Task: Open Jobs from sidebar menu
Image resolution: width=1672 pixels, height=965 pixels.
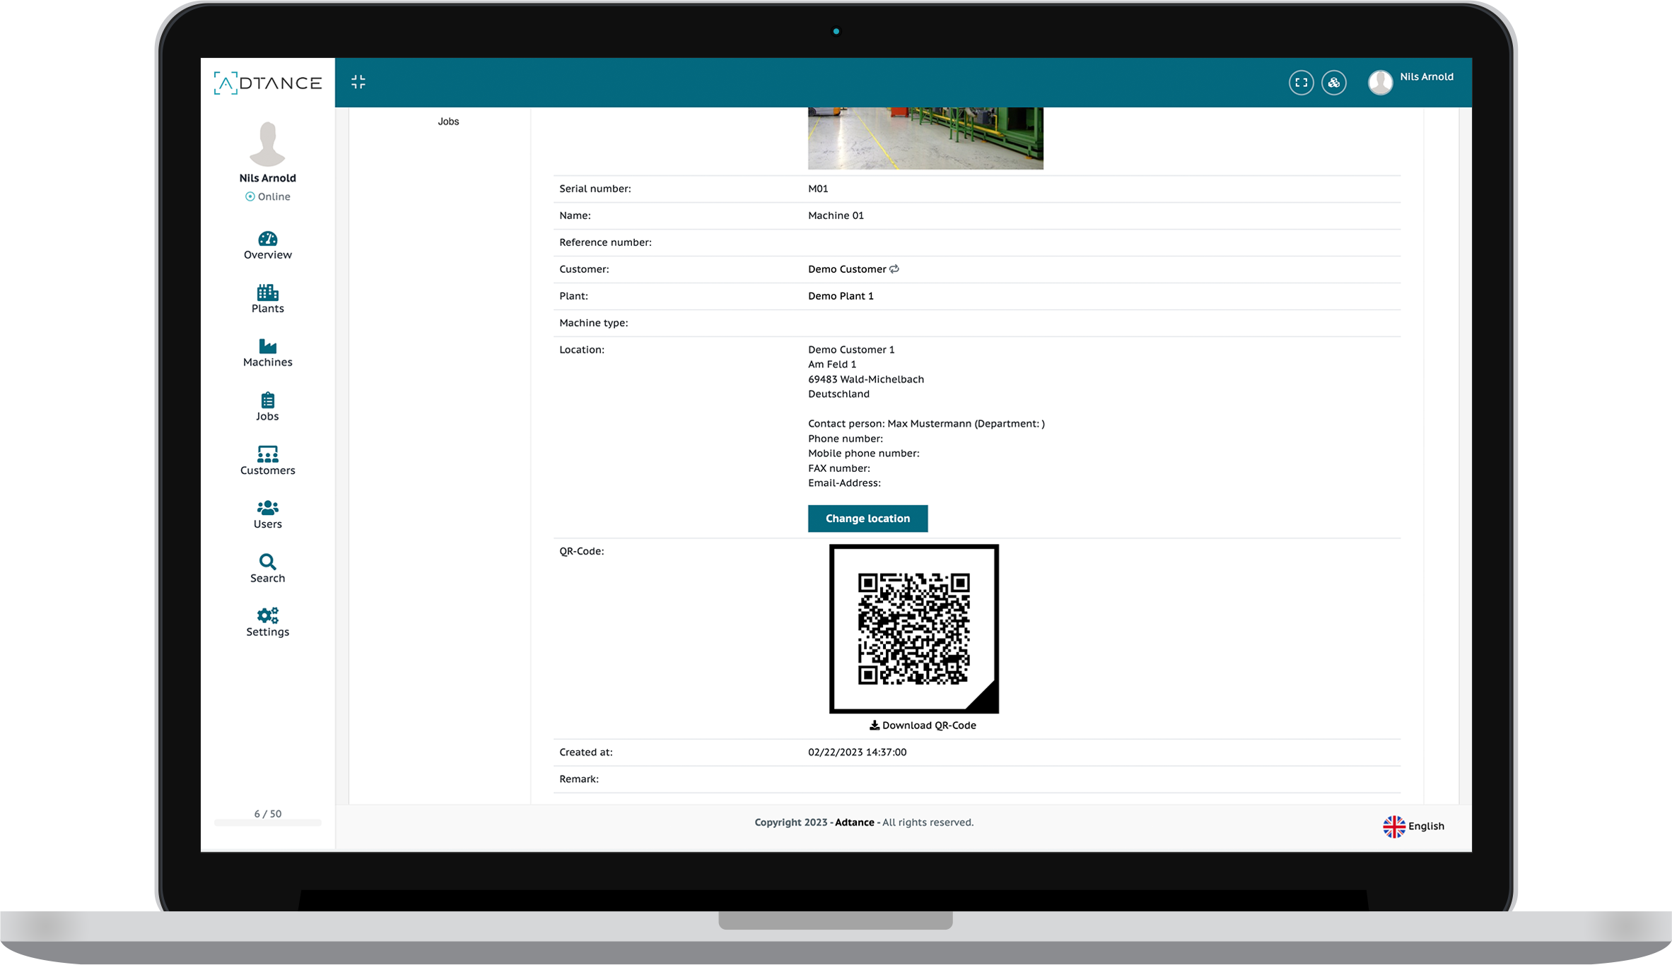Action: (267, 407)
